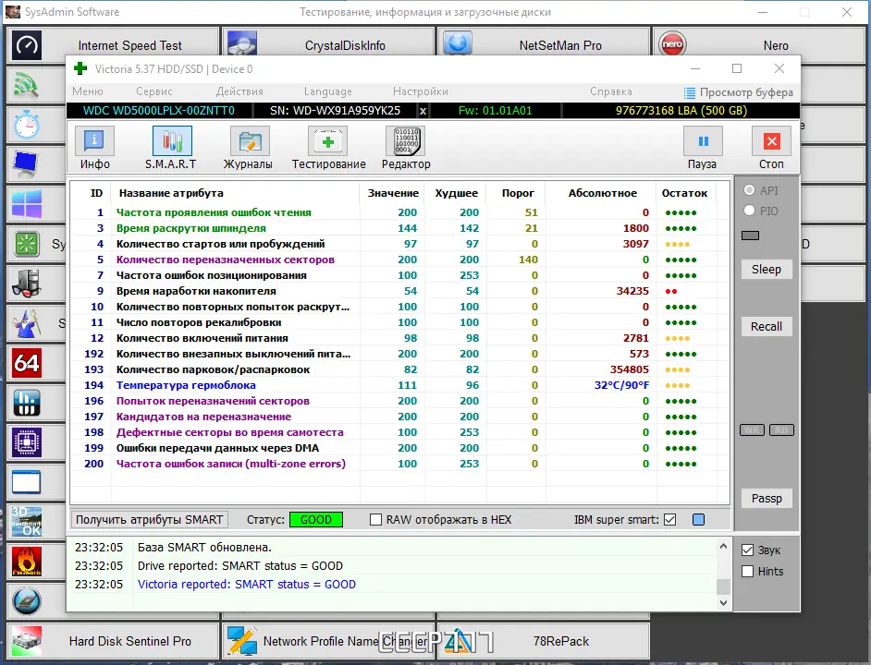This screenshot has height=665, width=871.
Task: Click Получить атрибуты SMART button
Action: (150, 520)
